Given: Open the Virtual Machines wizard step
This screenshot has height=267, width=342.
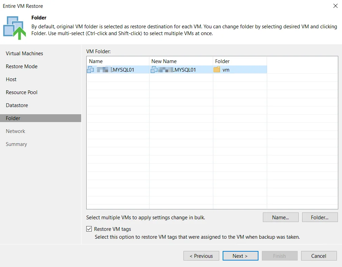Looking at the screenshot, I should click(25, 54).
